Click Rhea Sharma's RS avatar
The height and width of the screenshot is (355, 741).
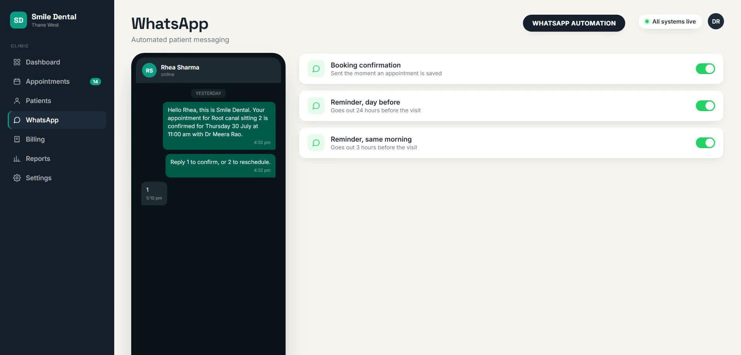149,70
